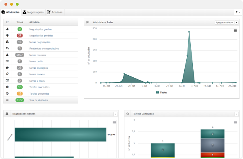The width and height of the screenshot is (243, 159).
Task: Click checkmark icon for Tarefas concluídas
Action: (7, 87)
